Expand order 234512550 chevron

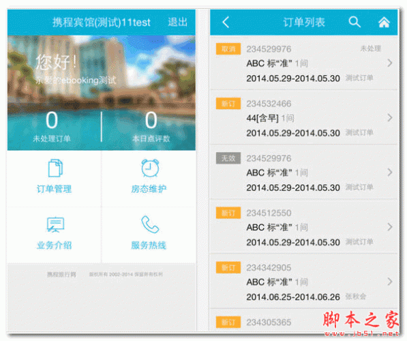pyautogui.click(x=389, y=227)
